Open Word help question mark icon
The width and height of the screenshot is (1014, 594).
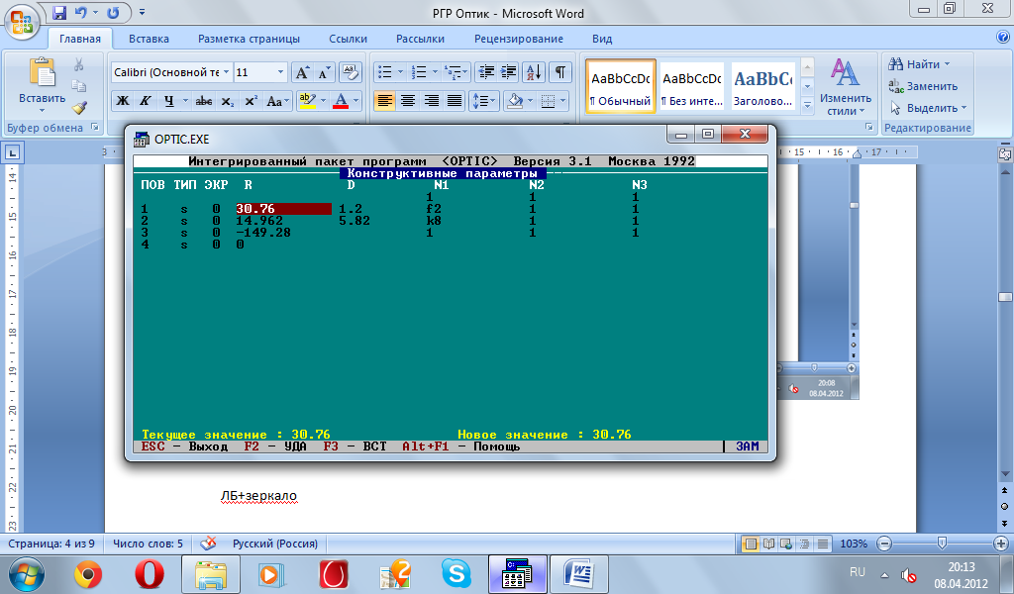[x=1003, y=37]
